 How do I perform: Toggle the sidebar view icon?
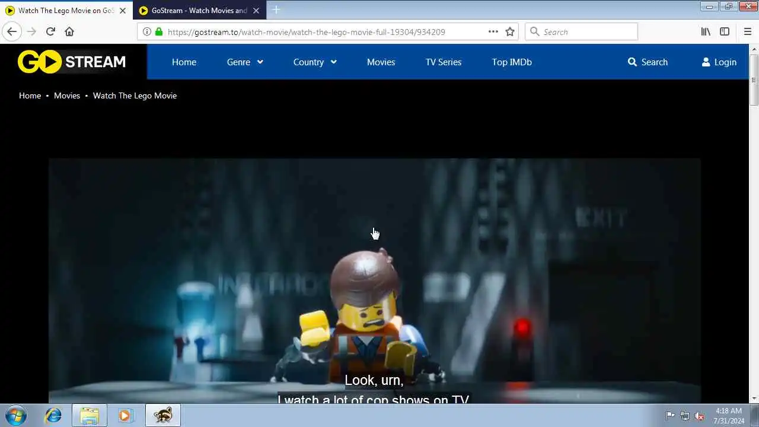pos(725,31)
